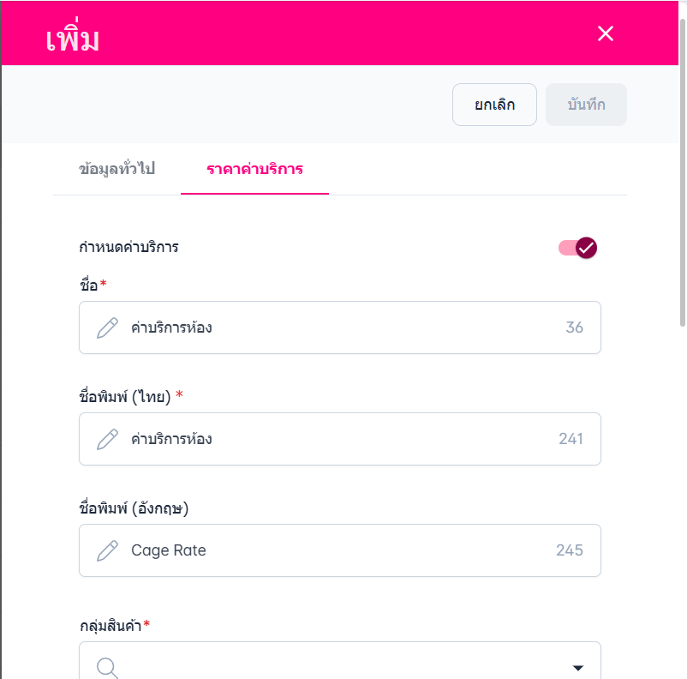The image size is (687, 679).
Task: Toggle the กำหนดค่าบริการ switch off
Action: 578,248
